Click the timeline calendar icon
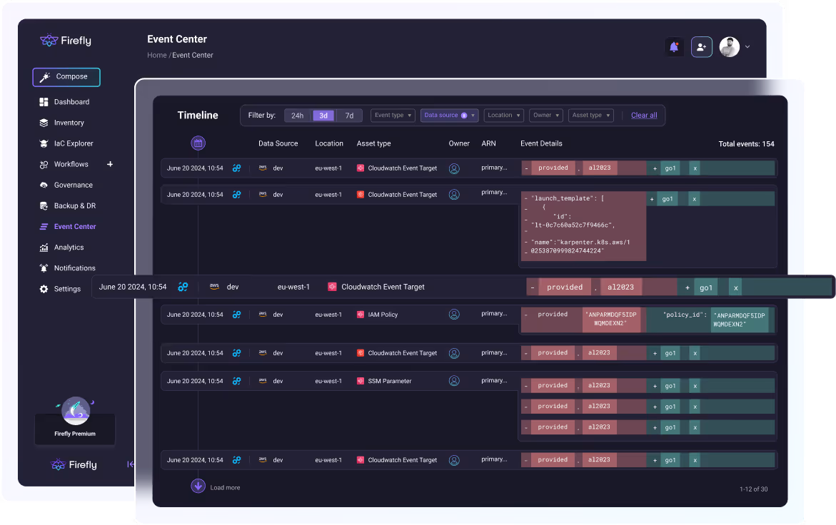 (x=198, y=143)
